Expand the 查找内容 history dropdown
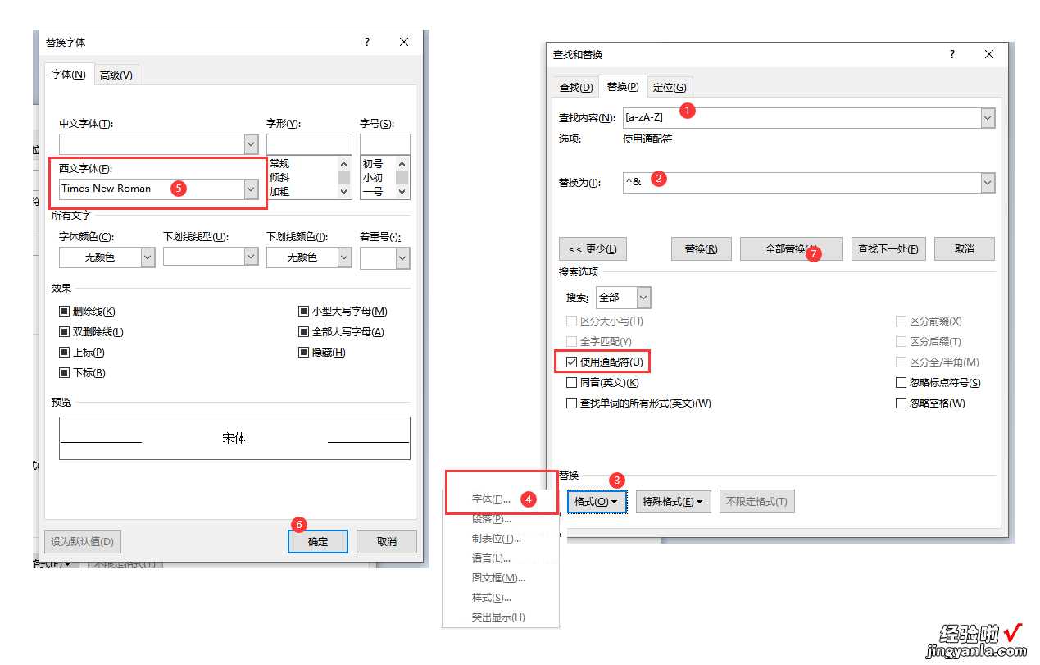 click(x=988, y=118)
